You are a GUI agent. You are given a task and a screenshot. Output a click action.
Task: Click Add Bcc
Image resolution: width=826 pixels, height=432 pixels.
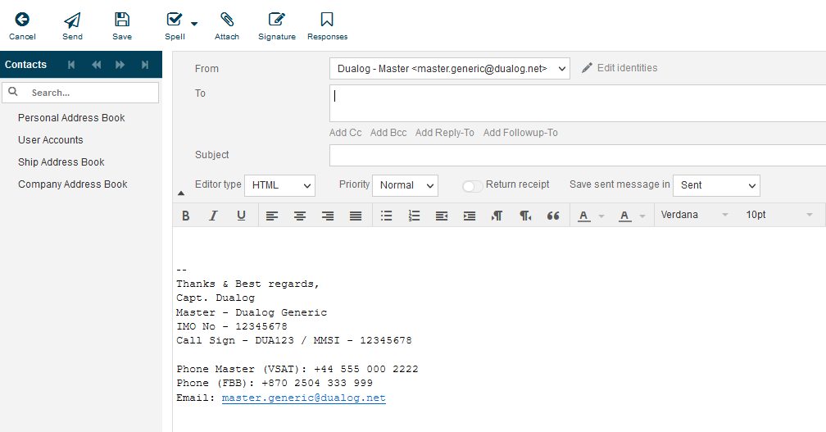[x=388, y=133]
